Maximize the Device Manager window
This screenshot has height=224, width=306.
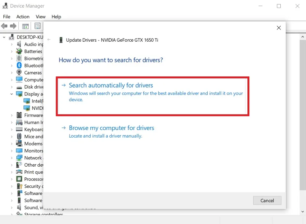pyautogui.click(x=279, y=6)
